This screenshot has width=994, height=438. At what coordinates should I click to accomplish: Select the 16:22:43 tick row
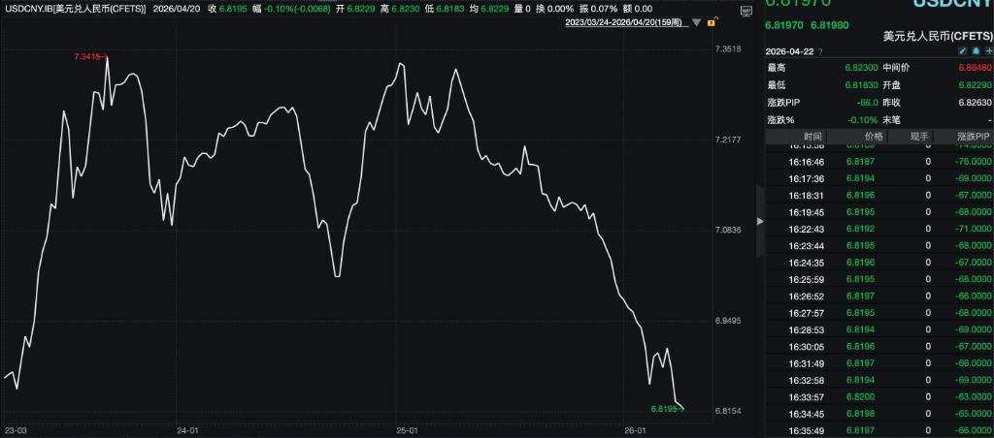(879, 229)
